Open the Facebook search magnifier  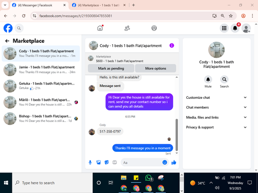point(19,28)
